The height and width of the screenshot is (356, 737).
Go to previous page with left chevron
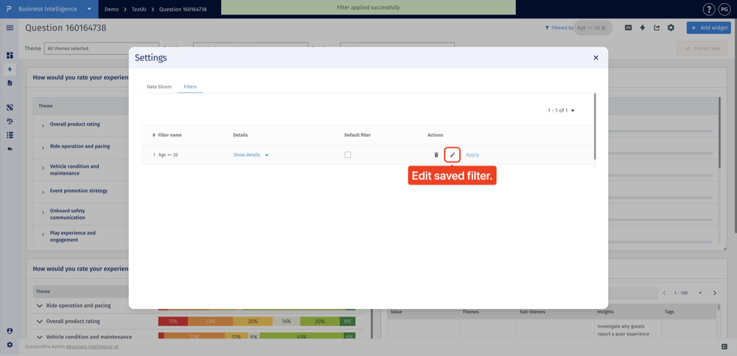664,293
